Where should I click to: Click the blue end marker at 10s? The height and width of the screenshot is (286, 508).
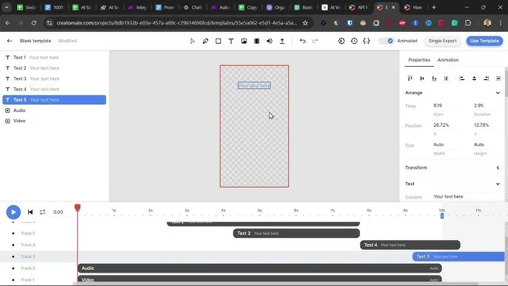point(442,216)
